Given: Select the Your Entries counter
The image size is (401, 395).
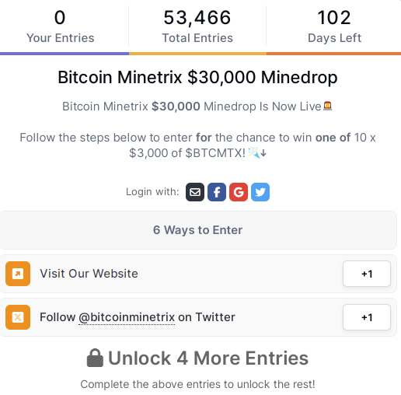Looking at the screenshot, I should tap(61, 26).
